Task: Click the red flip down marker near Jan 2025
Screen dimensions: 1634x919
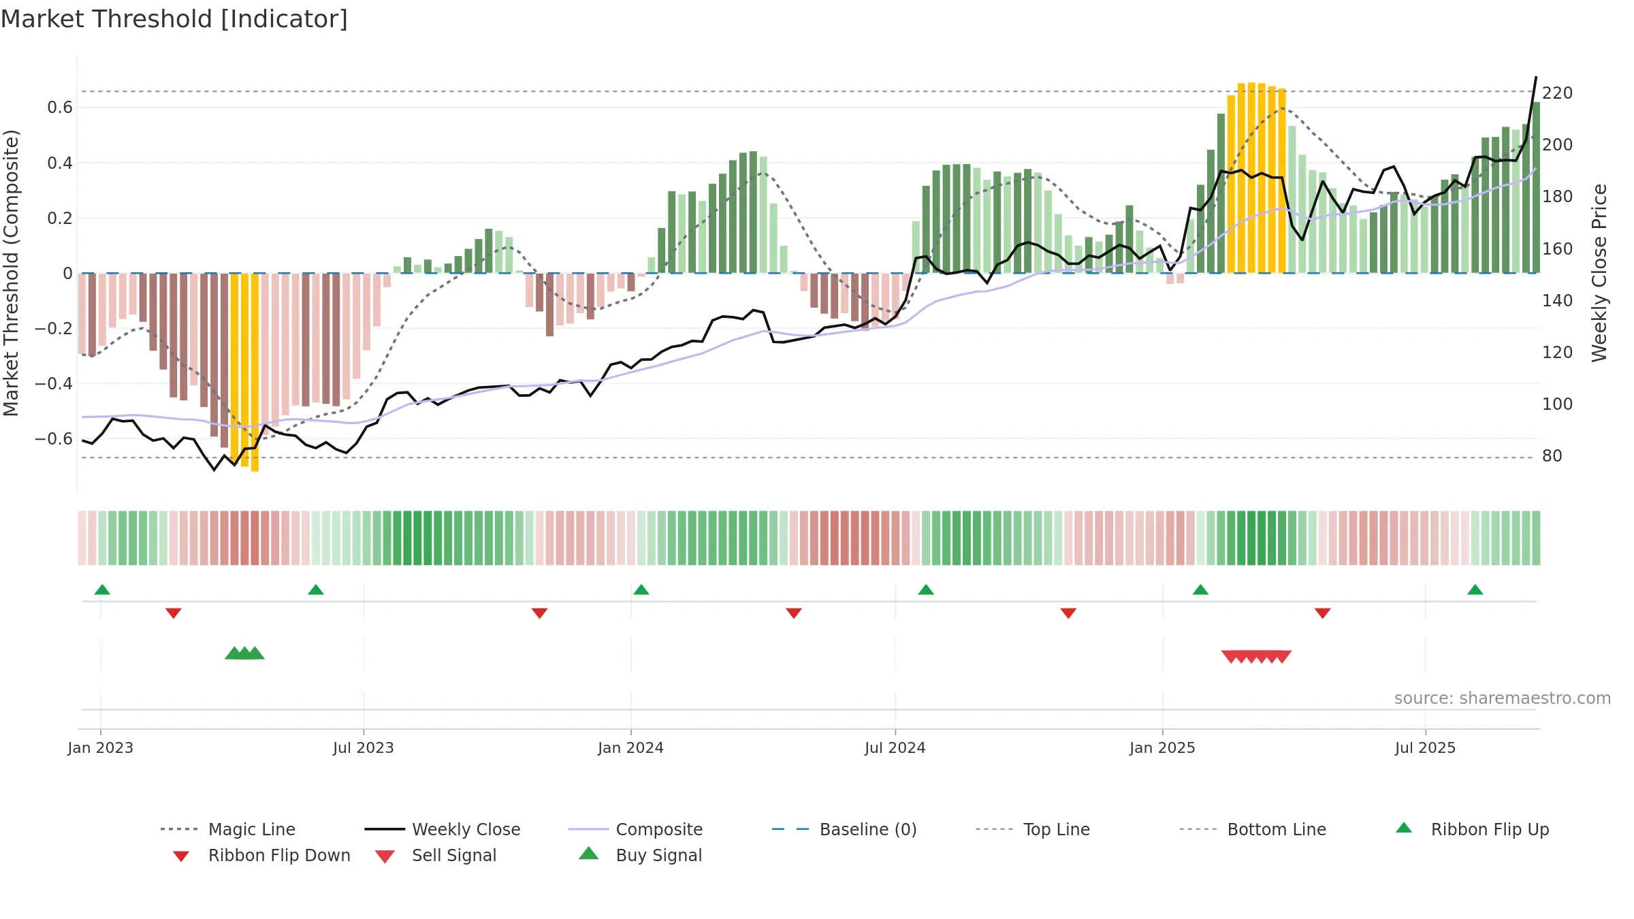Action: tap(1068, 613)
